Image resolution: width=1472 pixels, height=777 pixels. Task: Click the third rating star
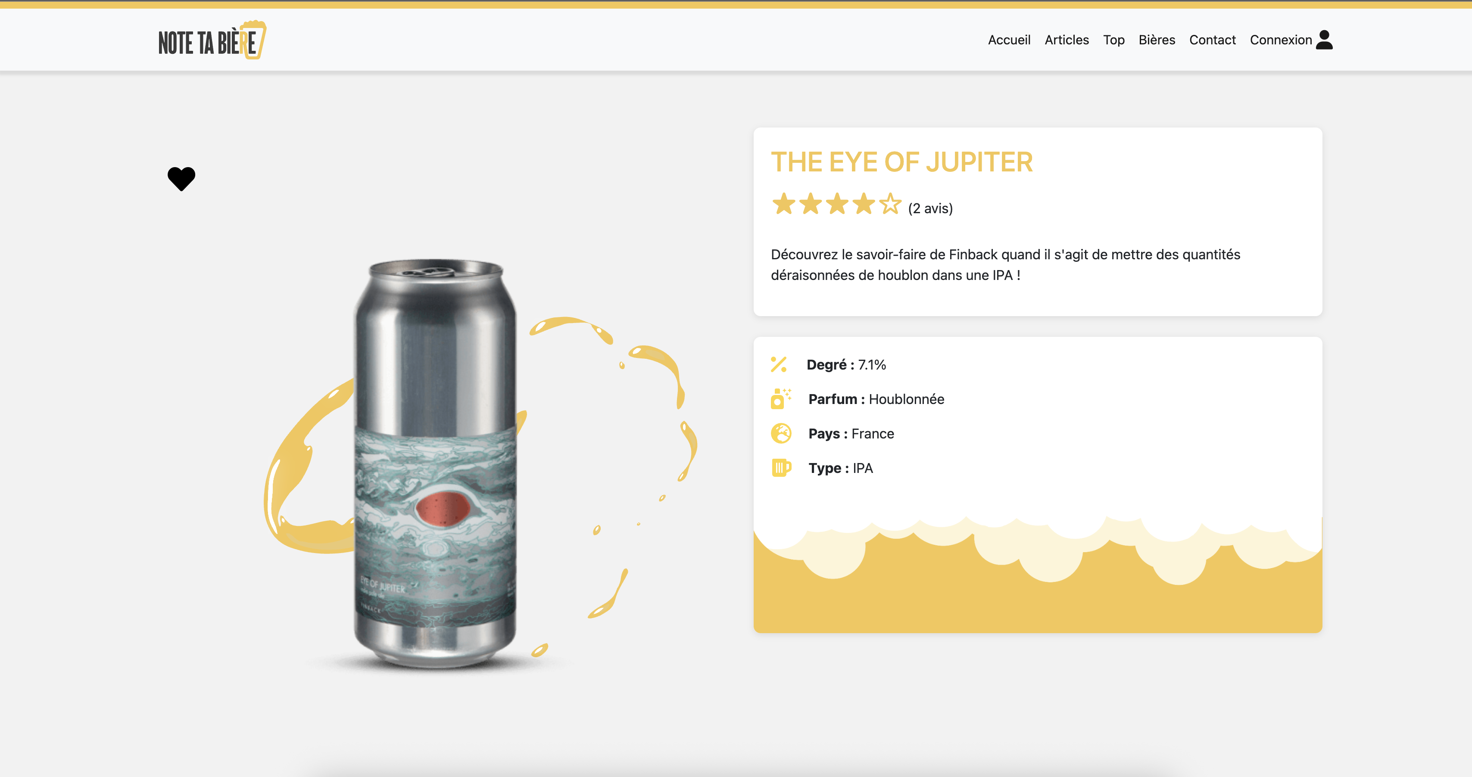[837, 204]
